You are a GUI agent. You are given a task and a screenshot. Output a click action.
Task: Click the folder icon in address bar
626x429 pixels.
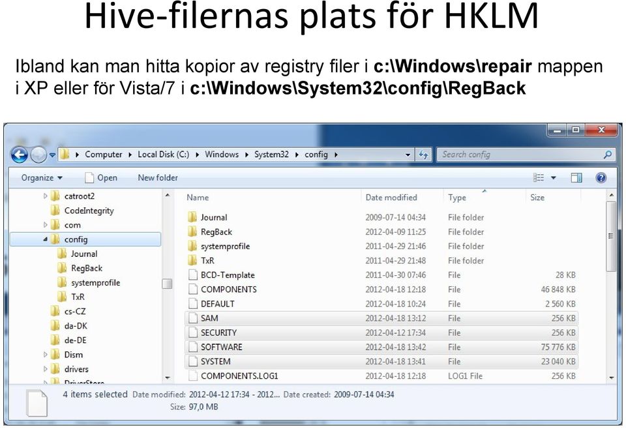tap(65, 155)
